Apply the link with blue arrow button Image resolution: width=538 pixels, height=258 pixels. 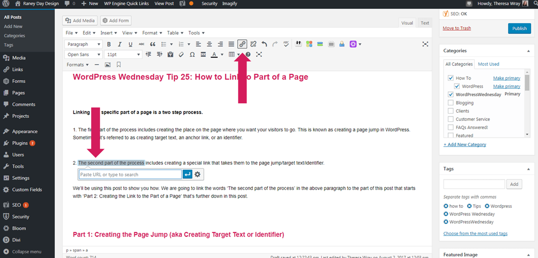pos(187,174)
